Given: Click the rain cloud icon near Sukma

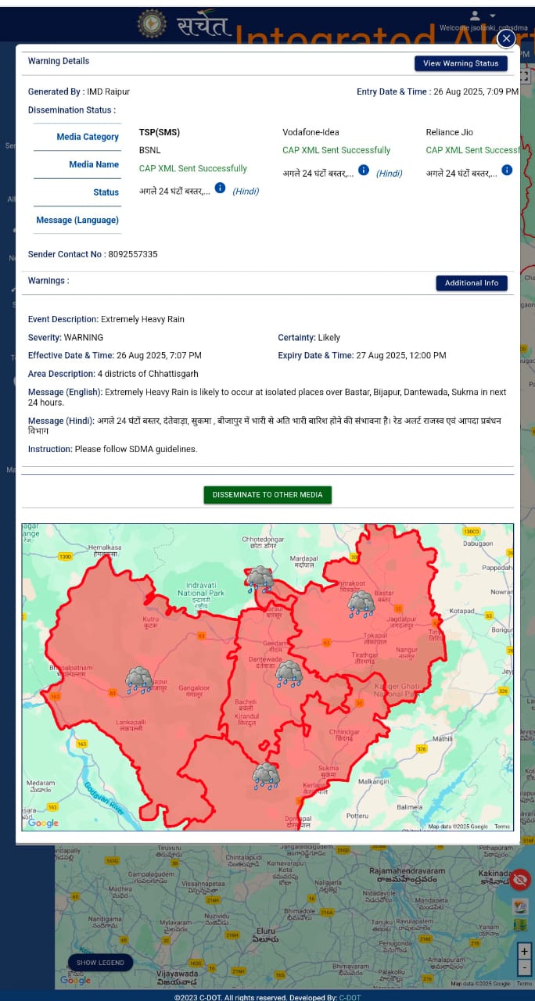Looking at the screenshot, I should (265, 776).
